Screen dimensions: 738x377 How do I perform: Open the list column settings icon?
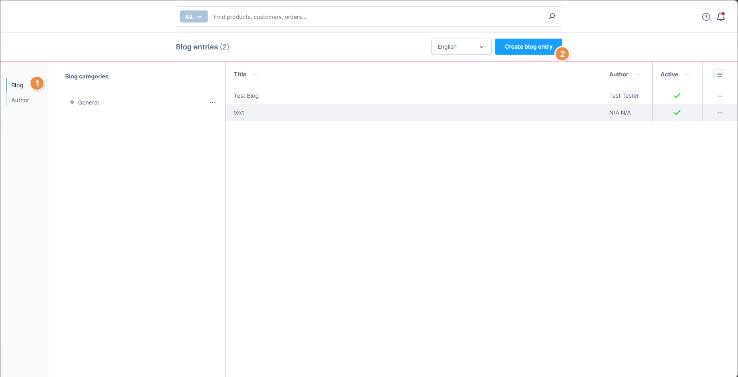click(719, 75)
